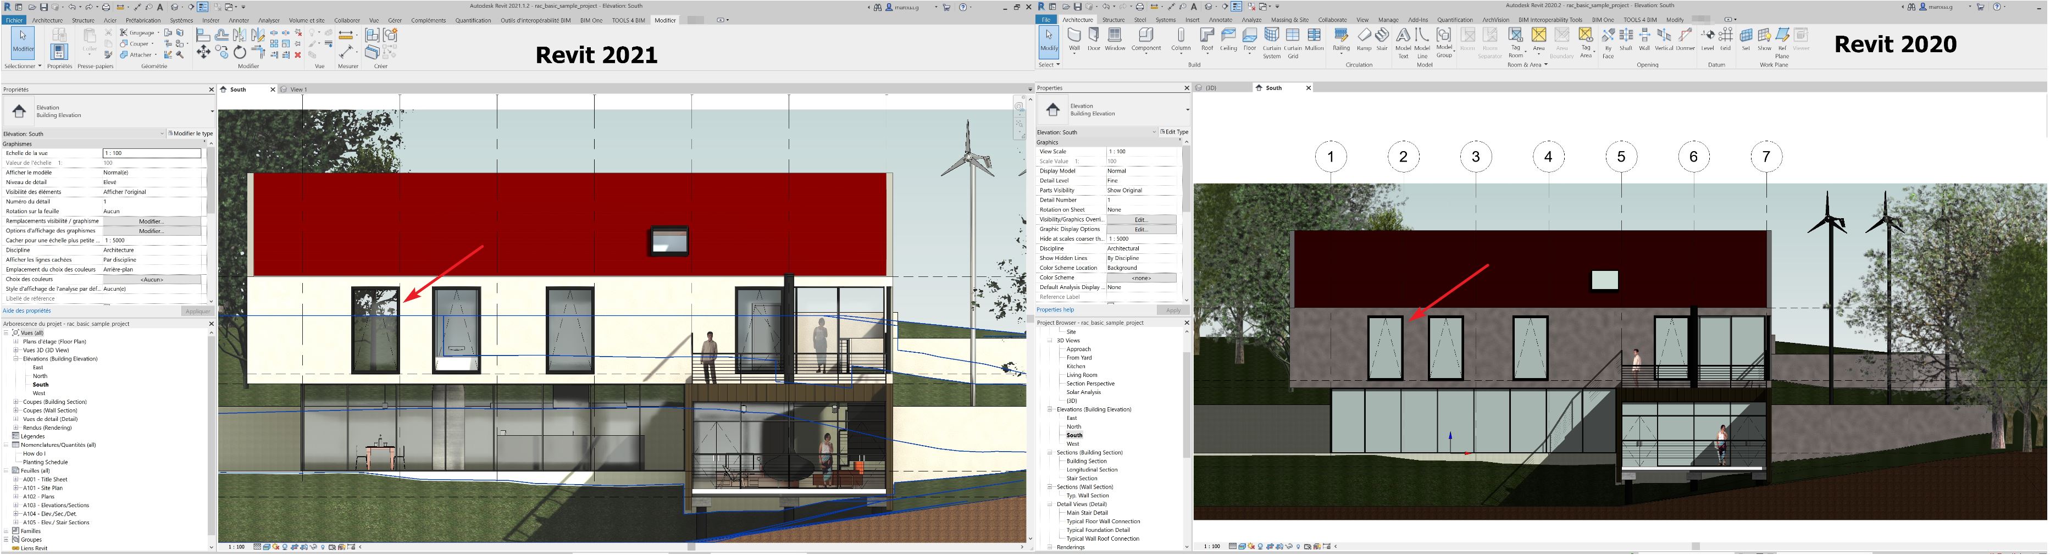Screen dimensions: 2050x555
Task: Pick the Curtain System tool
Action: click(x=1272, y=43)
